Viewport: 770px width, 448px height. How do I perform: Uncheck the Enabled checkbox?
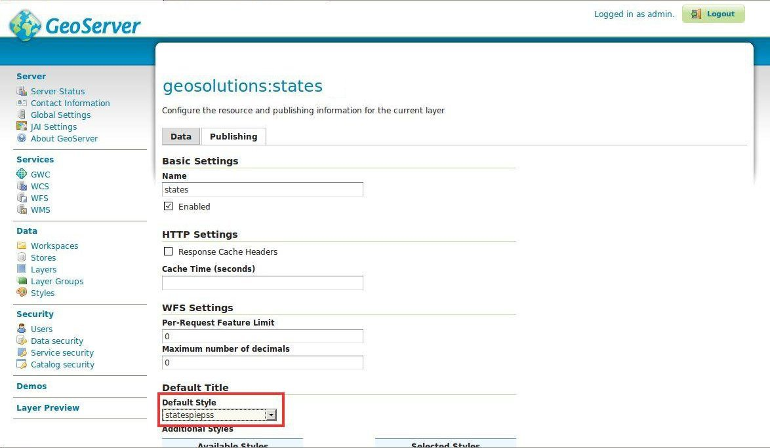point(168,206)
